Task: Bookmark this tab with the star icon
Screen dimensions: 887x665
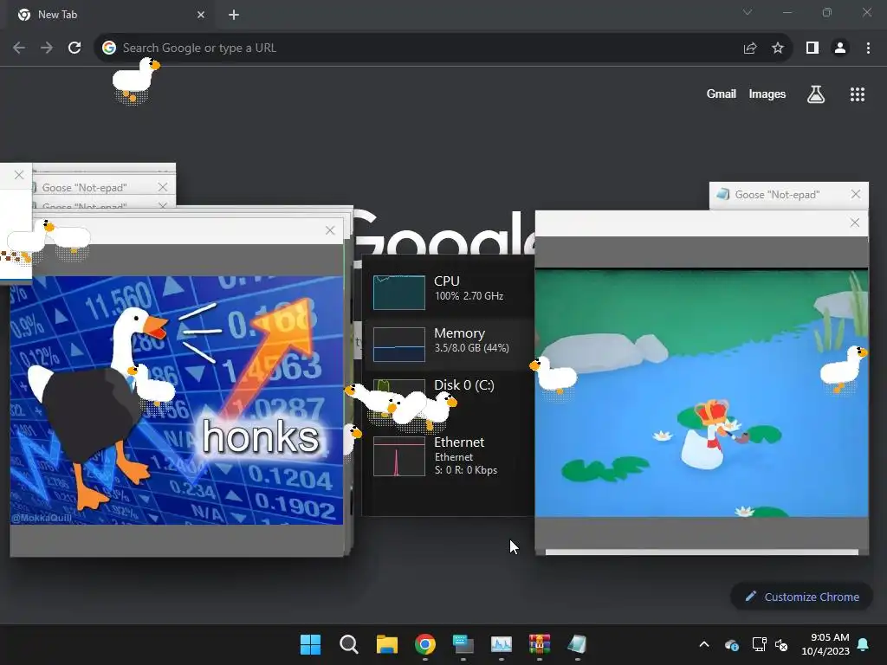Action: pos(778,48)
